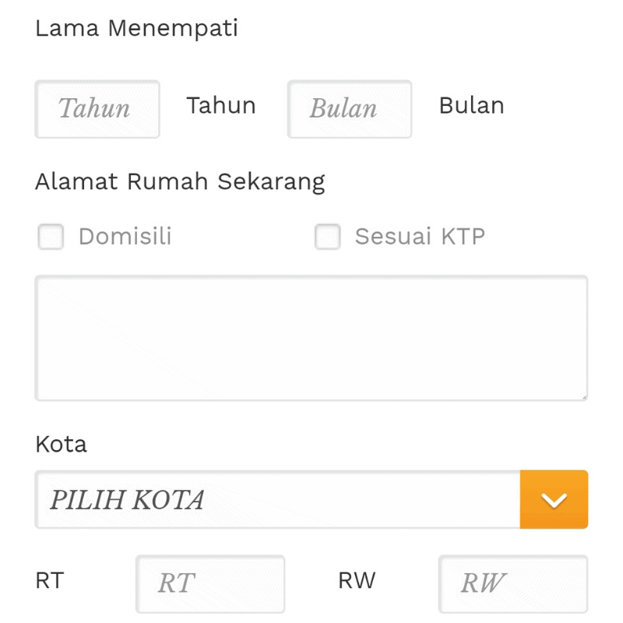This screenshot has width=623, height=623.
Task: Focus the RW number field
Action: click(x=513, y=583)
